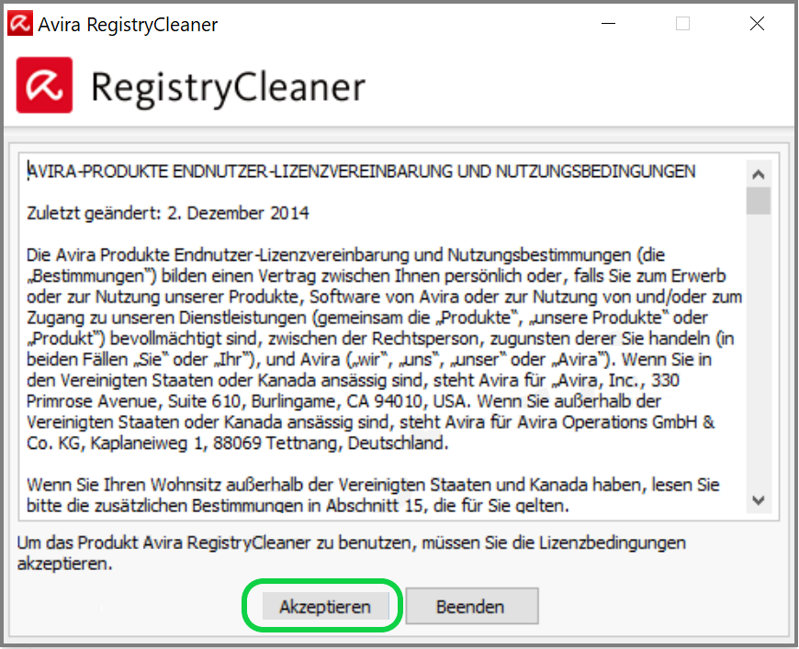The width and height of the screenshot is (799, 649).
Task: Minimize the Avira RegistryCleaner window
Action: pos(608,24)
